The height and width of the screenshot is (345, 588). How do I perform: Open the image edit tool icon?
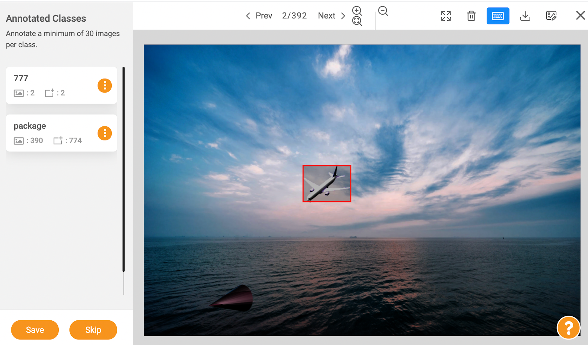[551, 16]
